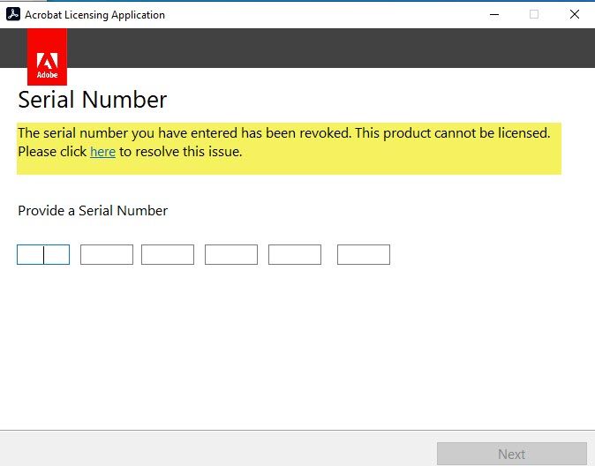Viewport: 595px width, 466px height.
Task: Click the "Provide a Serial Number" label
Action: 93,211
